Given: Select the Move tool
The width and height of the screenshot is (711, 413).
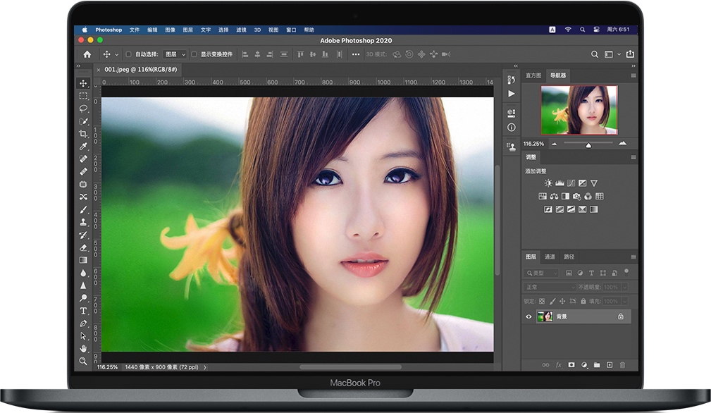Looking at the screenshot, I should 83,84.
